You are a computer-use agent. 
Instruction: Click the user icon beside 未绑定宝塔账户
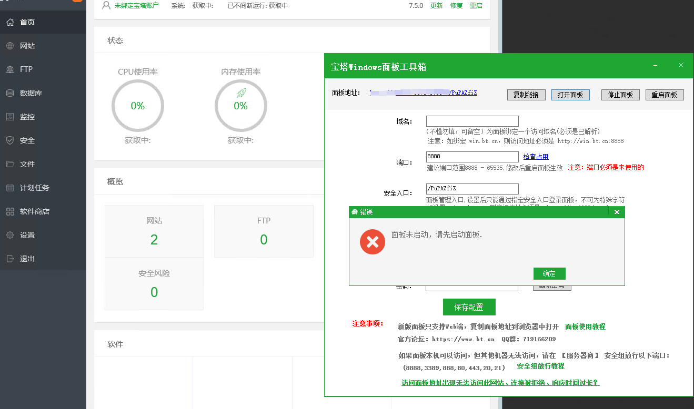106,5
